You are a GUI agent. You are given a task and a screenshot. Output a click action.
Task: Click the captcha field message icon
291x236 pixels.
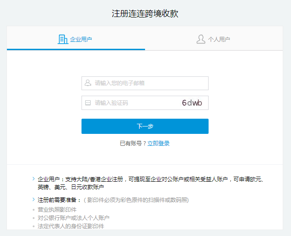click(88, 103)
